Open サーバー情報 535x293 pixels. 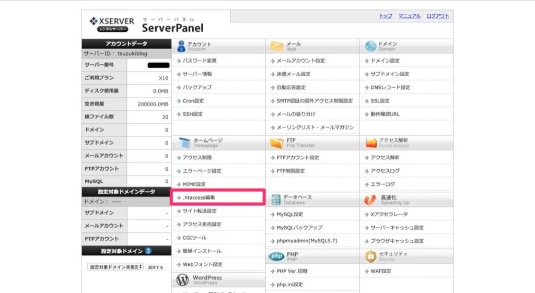click(197, 74)
